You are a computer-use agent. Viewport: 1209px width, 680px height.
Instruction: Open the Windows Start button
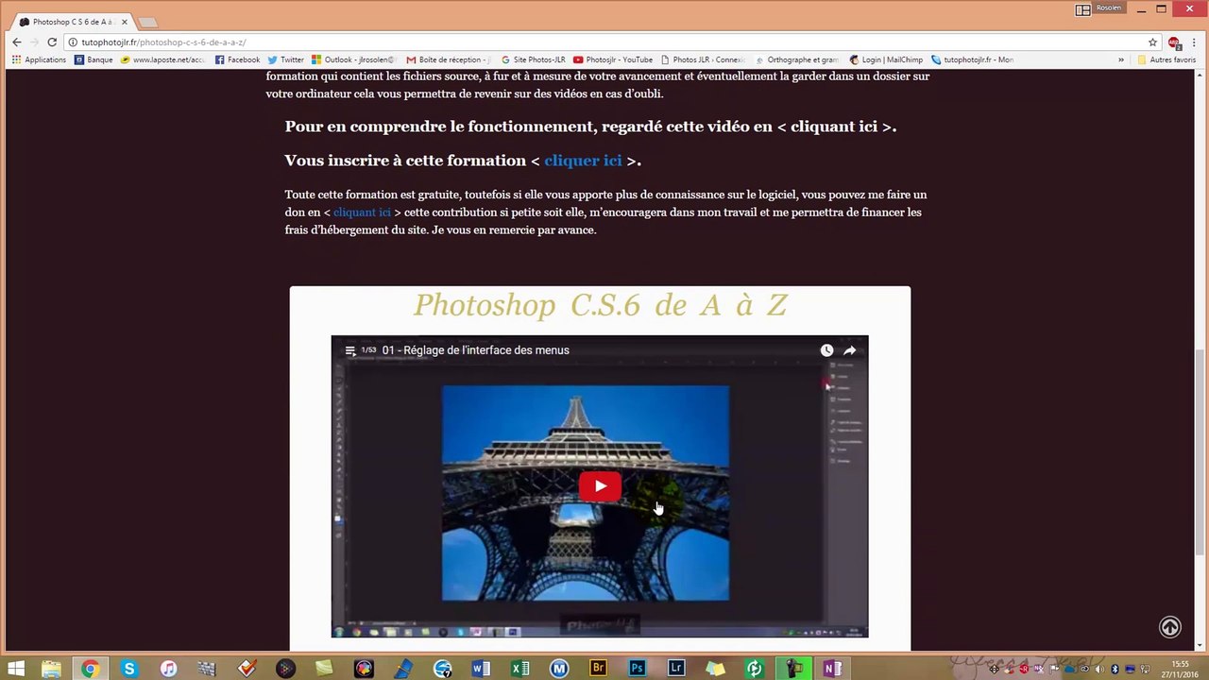15,669
